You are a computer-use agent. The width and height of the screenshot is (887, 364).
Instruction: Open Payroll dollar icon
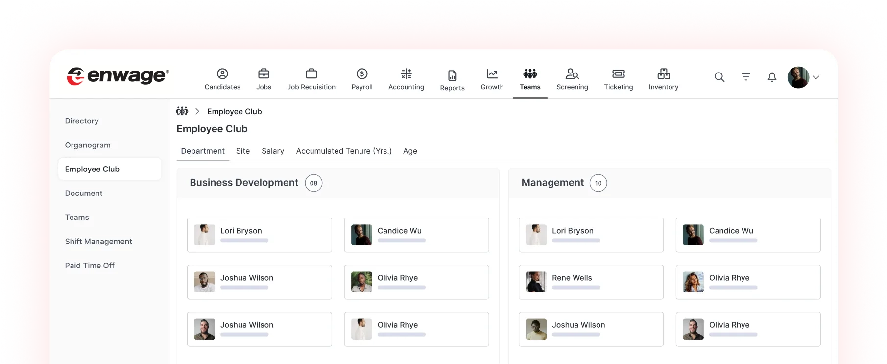click(x=362, y=74)
